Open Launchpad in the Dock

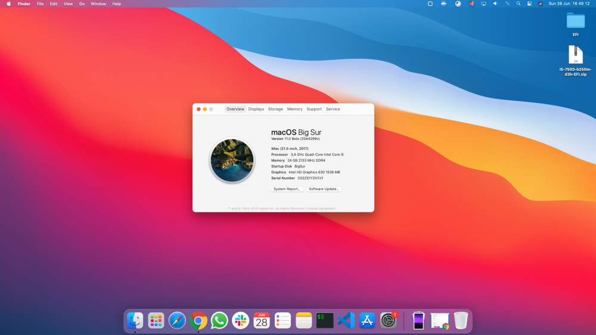(156, 321)
